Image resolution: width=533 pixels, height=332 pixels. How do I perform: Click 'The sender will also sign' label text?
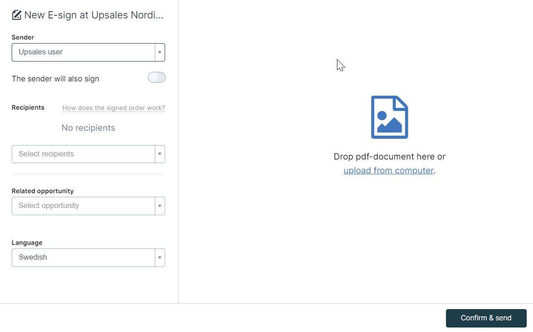[55, 79]
